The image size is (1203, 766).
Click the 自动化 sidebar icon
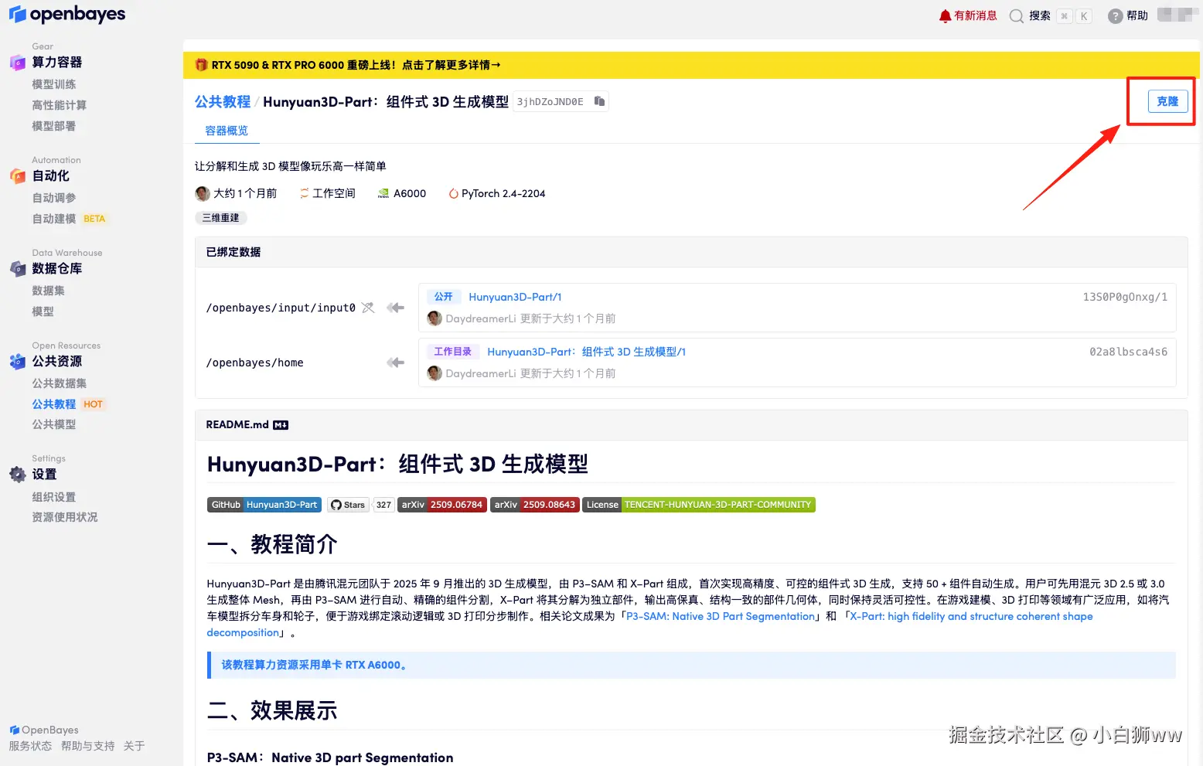17,176
